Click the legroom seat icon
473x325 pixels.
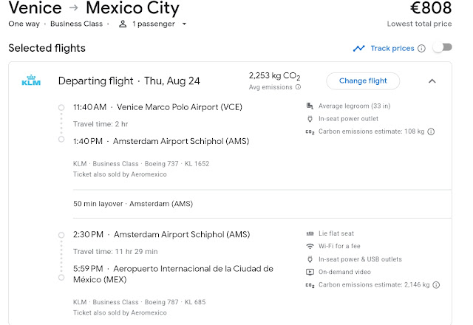tap(310, 106)
